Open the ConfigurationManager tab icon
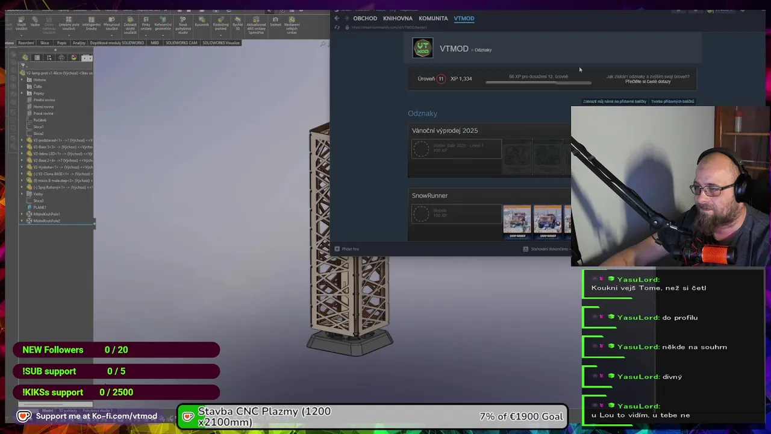Screen dimensions: 771x434 (49, 57)
